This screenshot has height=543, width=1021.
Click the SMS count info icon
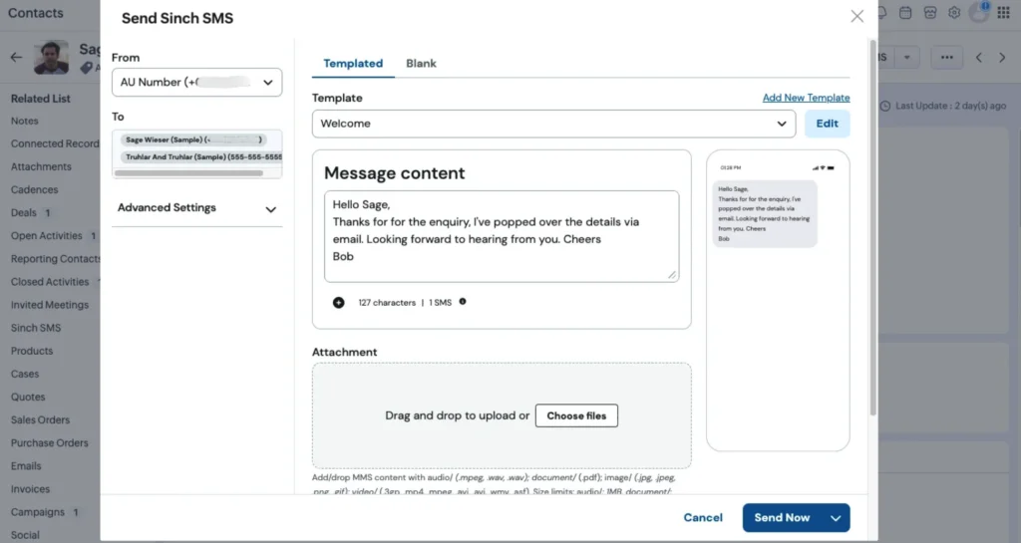(x=463, y=302)
